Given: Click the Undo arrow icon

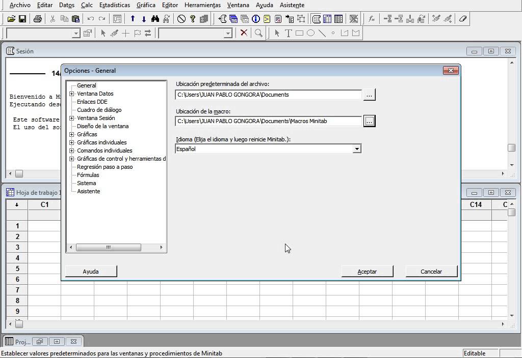Looking at the screenshot, I should (x=91, y=19).
